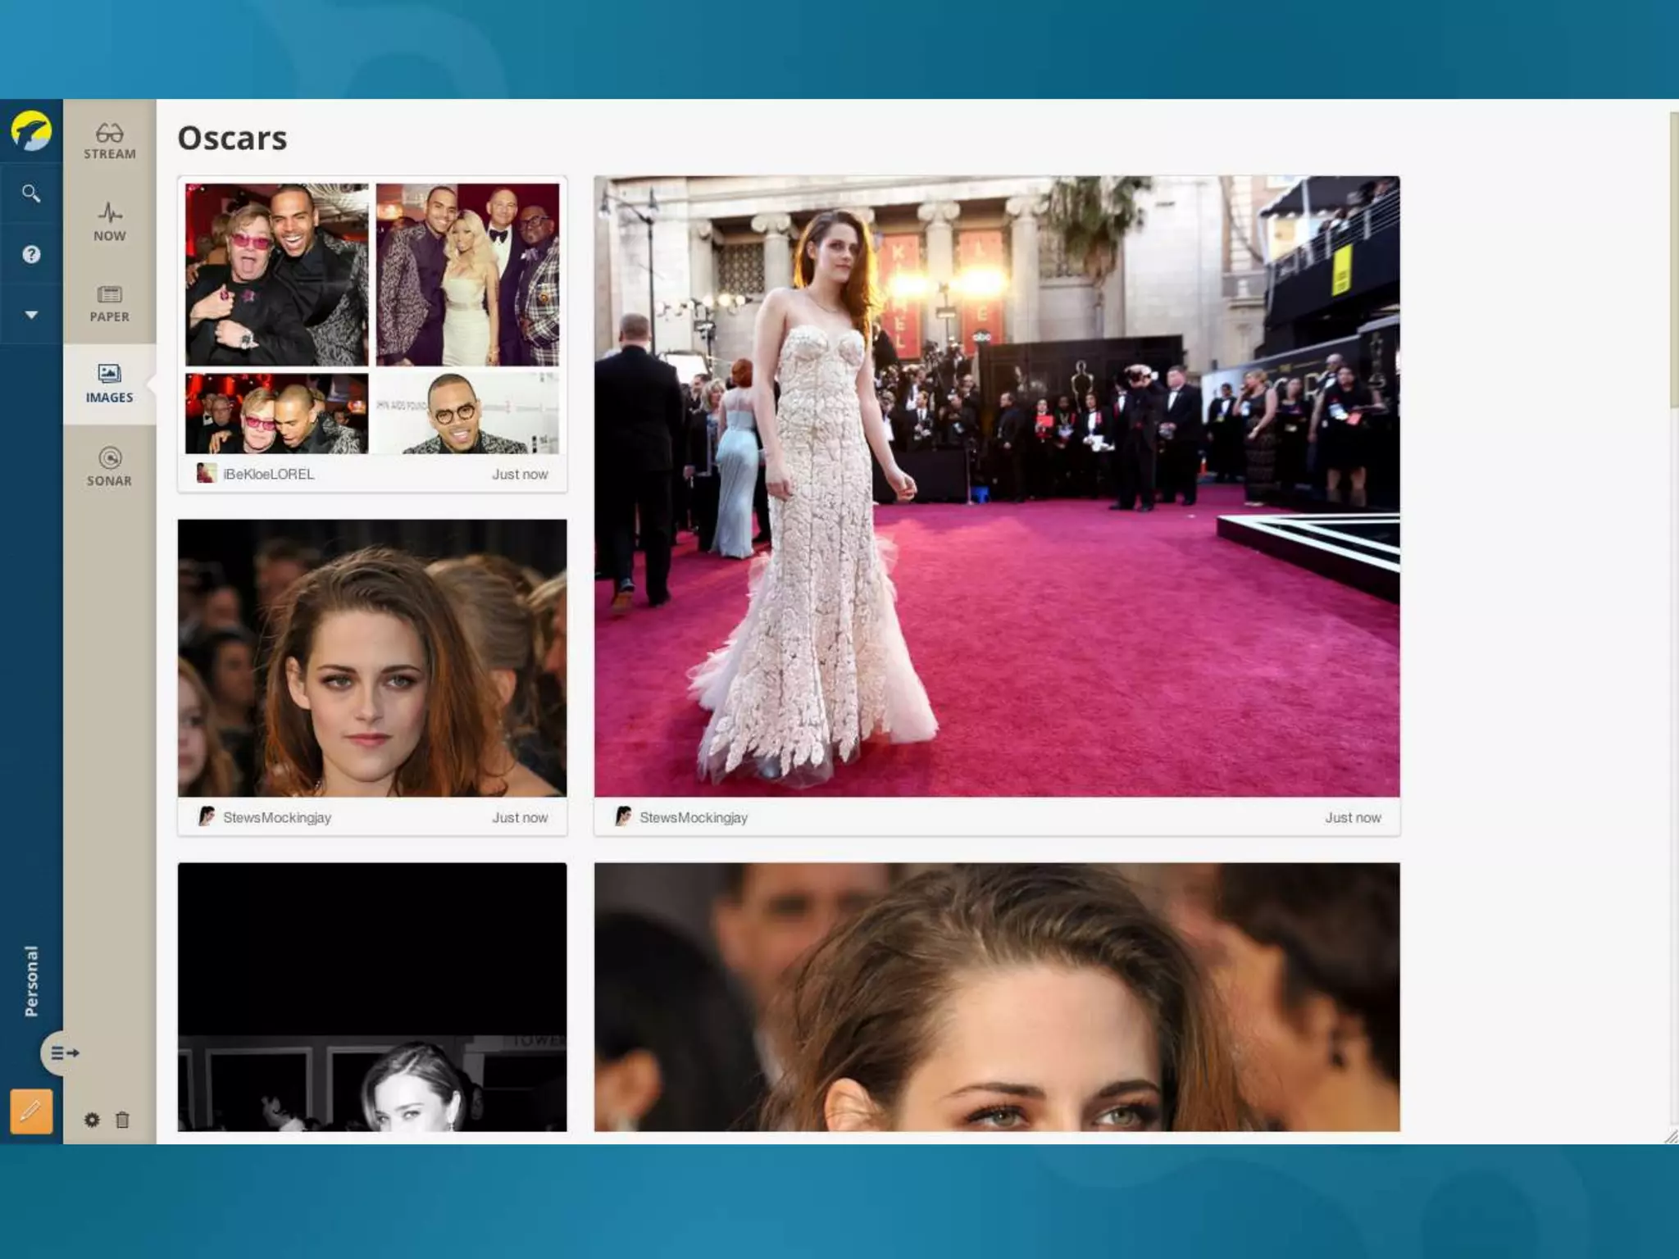
Task: Open settings gear icon
Action: pyautogui.click(x=92, y=1120)
